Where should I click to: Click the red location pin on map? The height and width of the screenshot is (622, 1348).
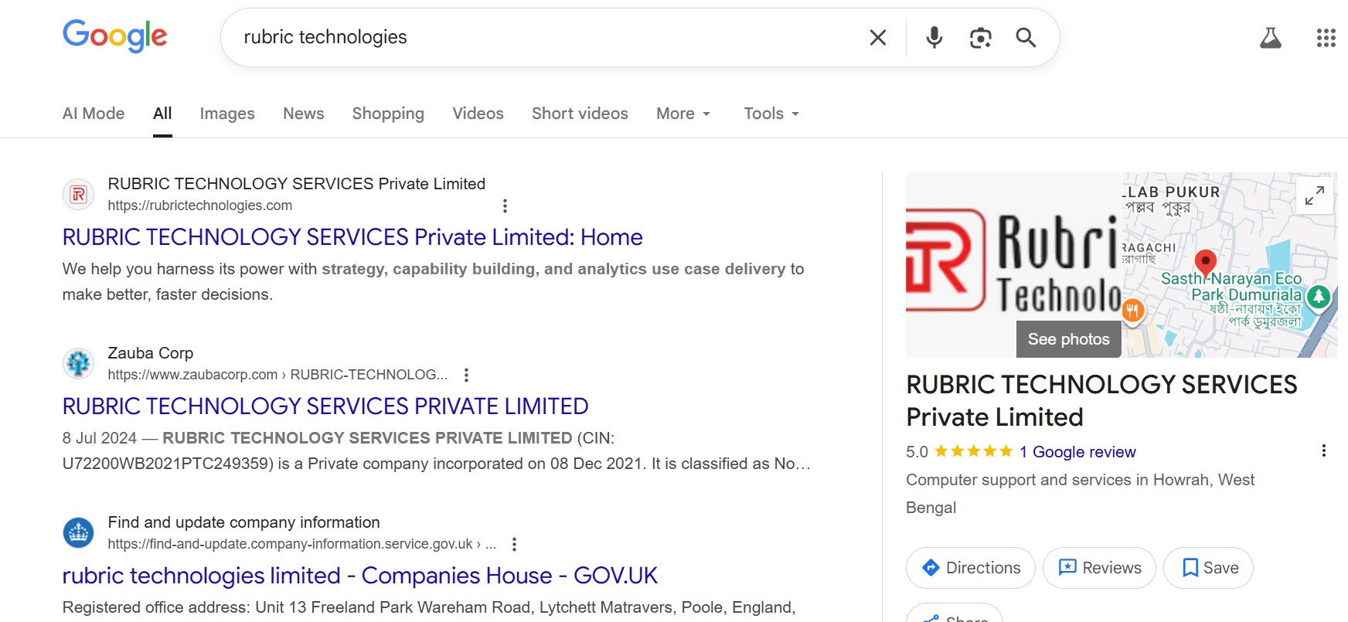click(x=1206, y=263)
